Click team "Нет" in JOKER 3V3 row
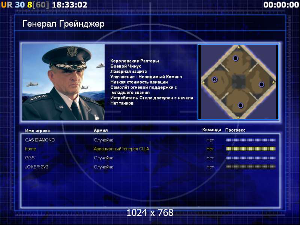 210,167
